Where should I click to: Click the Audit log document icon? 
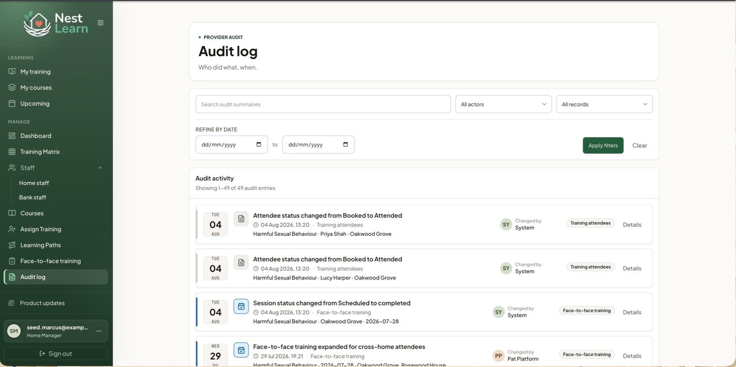tap(12, 277)
